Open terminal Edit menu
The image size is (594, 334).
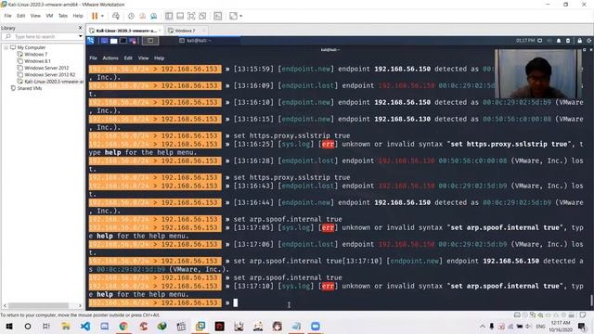[128, 58]
